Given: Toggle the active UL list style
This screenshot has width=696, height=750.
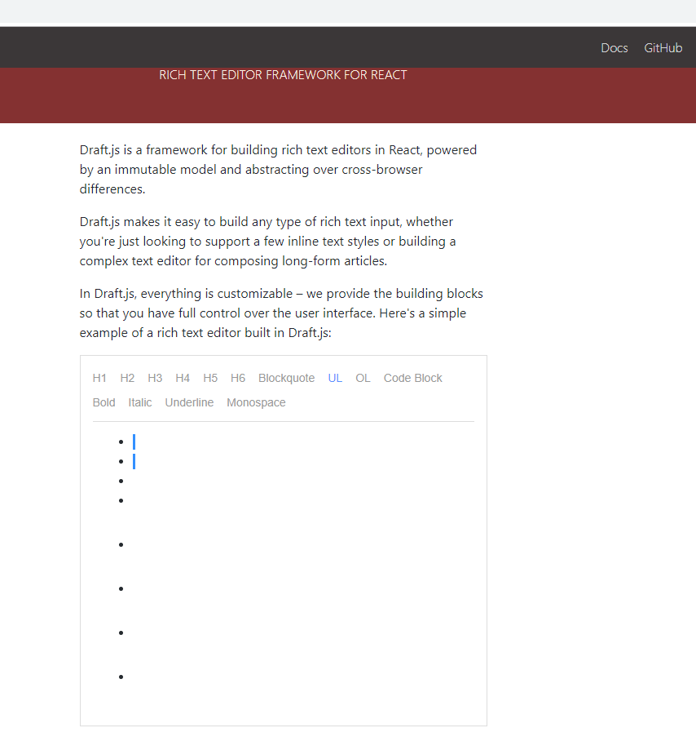Looking at the screenshot, I should coord(335,378).
